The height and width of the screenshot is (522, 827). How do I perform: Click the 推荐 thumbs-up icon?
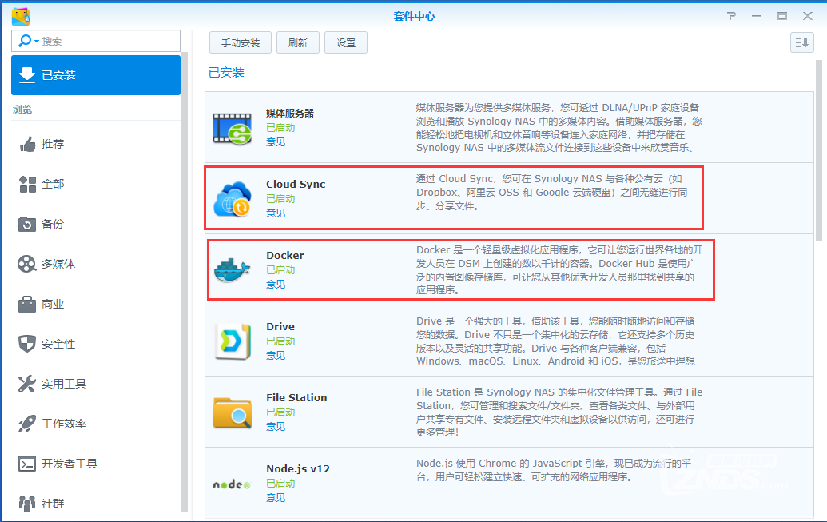pyautogui.click(x=27, y=144)
